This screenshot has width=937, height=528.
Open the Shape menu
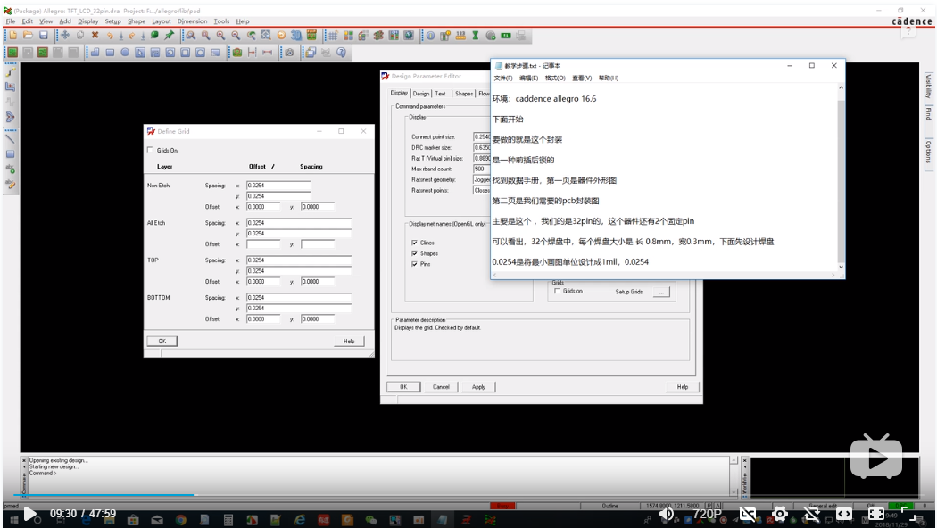click(x=137, y=21)
